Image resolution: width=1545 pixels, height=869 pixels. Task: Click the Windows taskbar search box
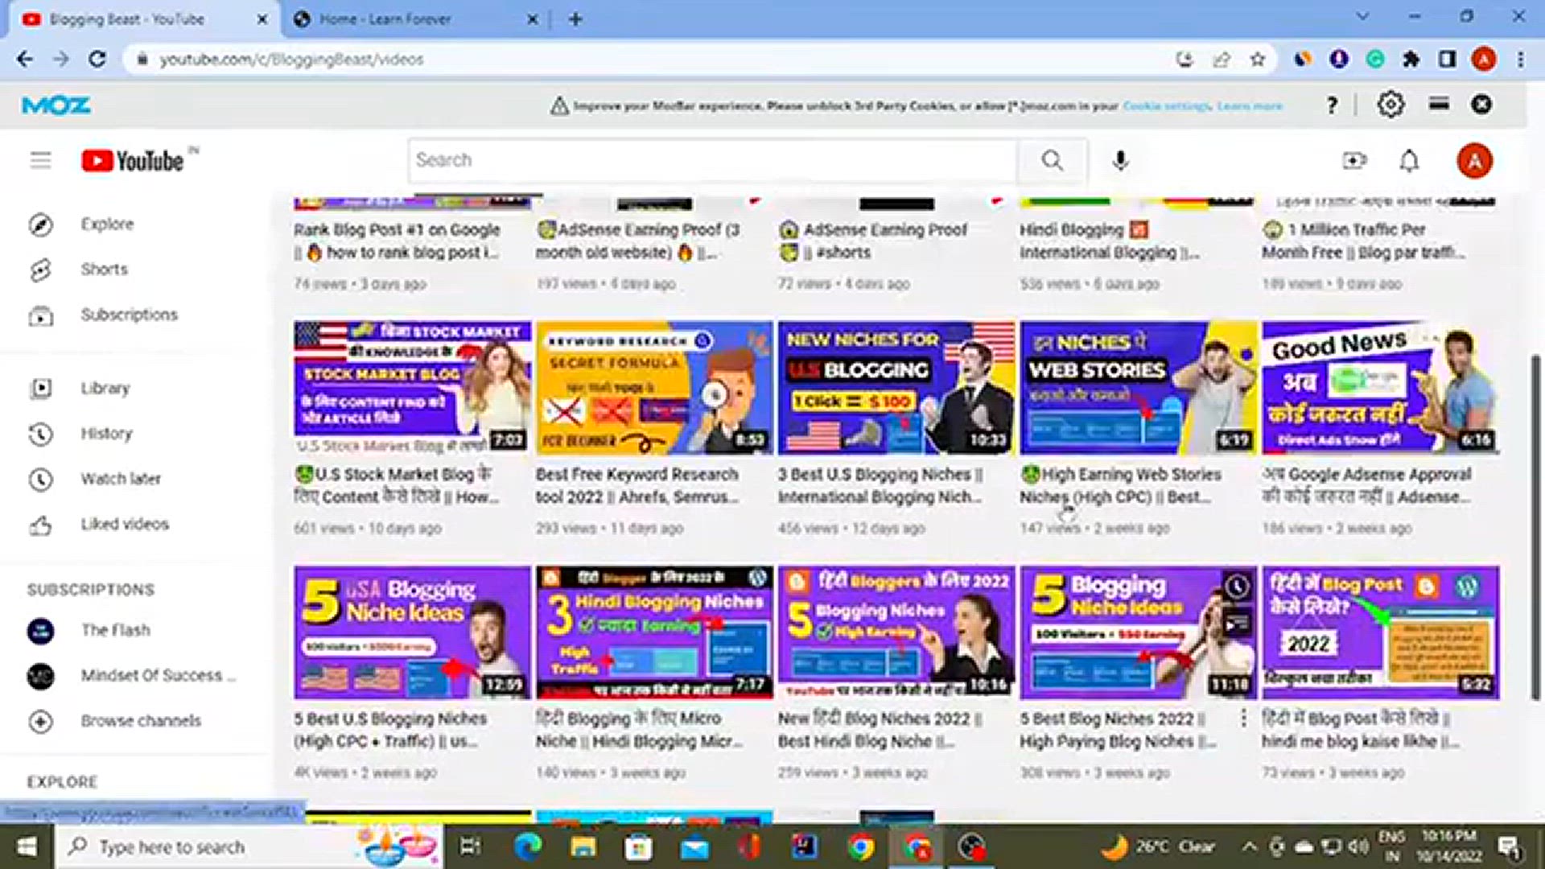[x=249, y=847]
